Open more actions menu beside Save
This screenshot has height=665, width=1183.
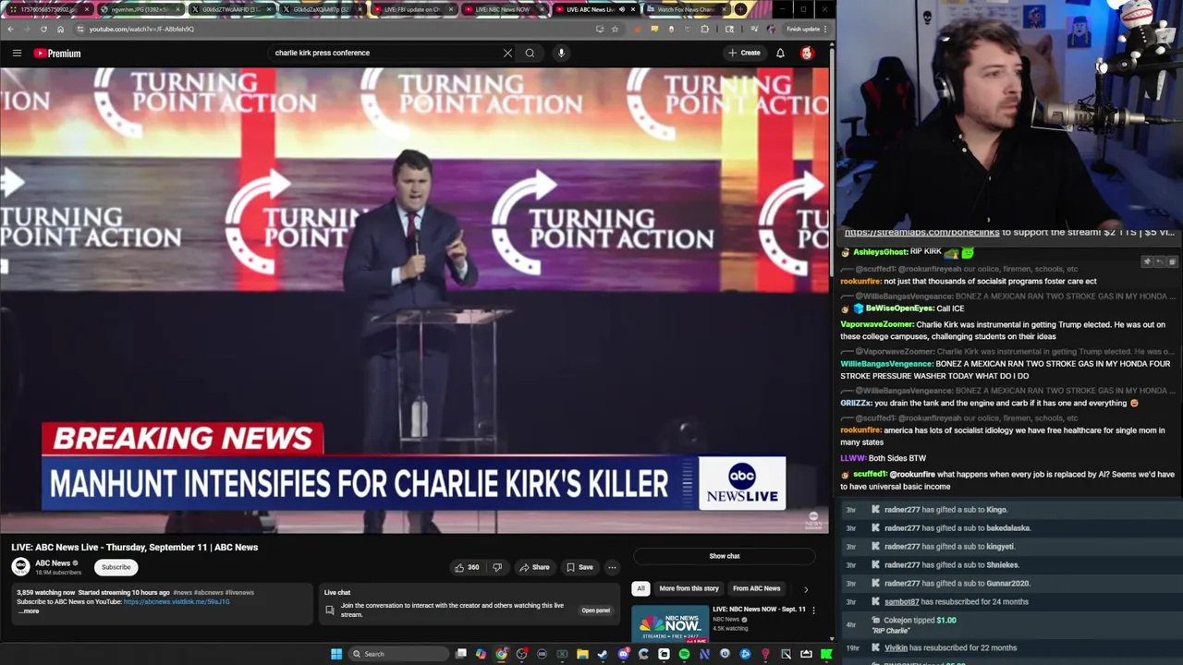[x=612, y=567]
